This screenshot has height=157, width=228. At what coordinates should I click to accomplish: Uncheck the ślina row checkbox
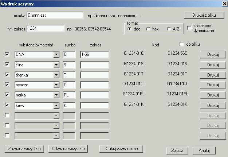click(x=7, y=64)
